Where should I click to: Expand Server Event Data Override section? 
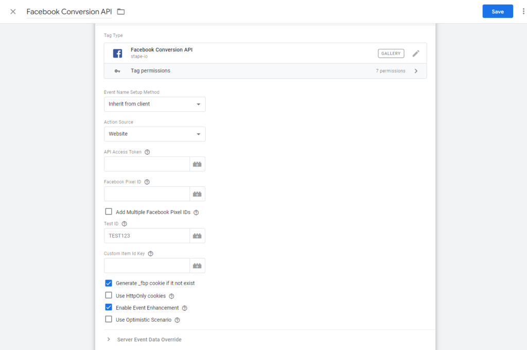tap(149, 340)
